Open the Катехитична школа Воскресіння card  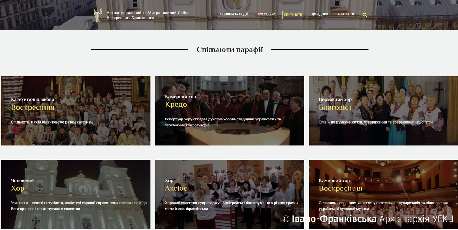pyautogui.click(x=76, y=111)
